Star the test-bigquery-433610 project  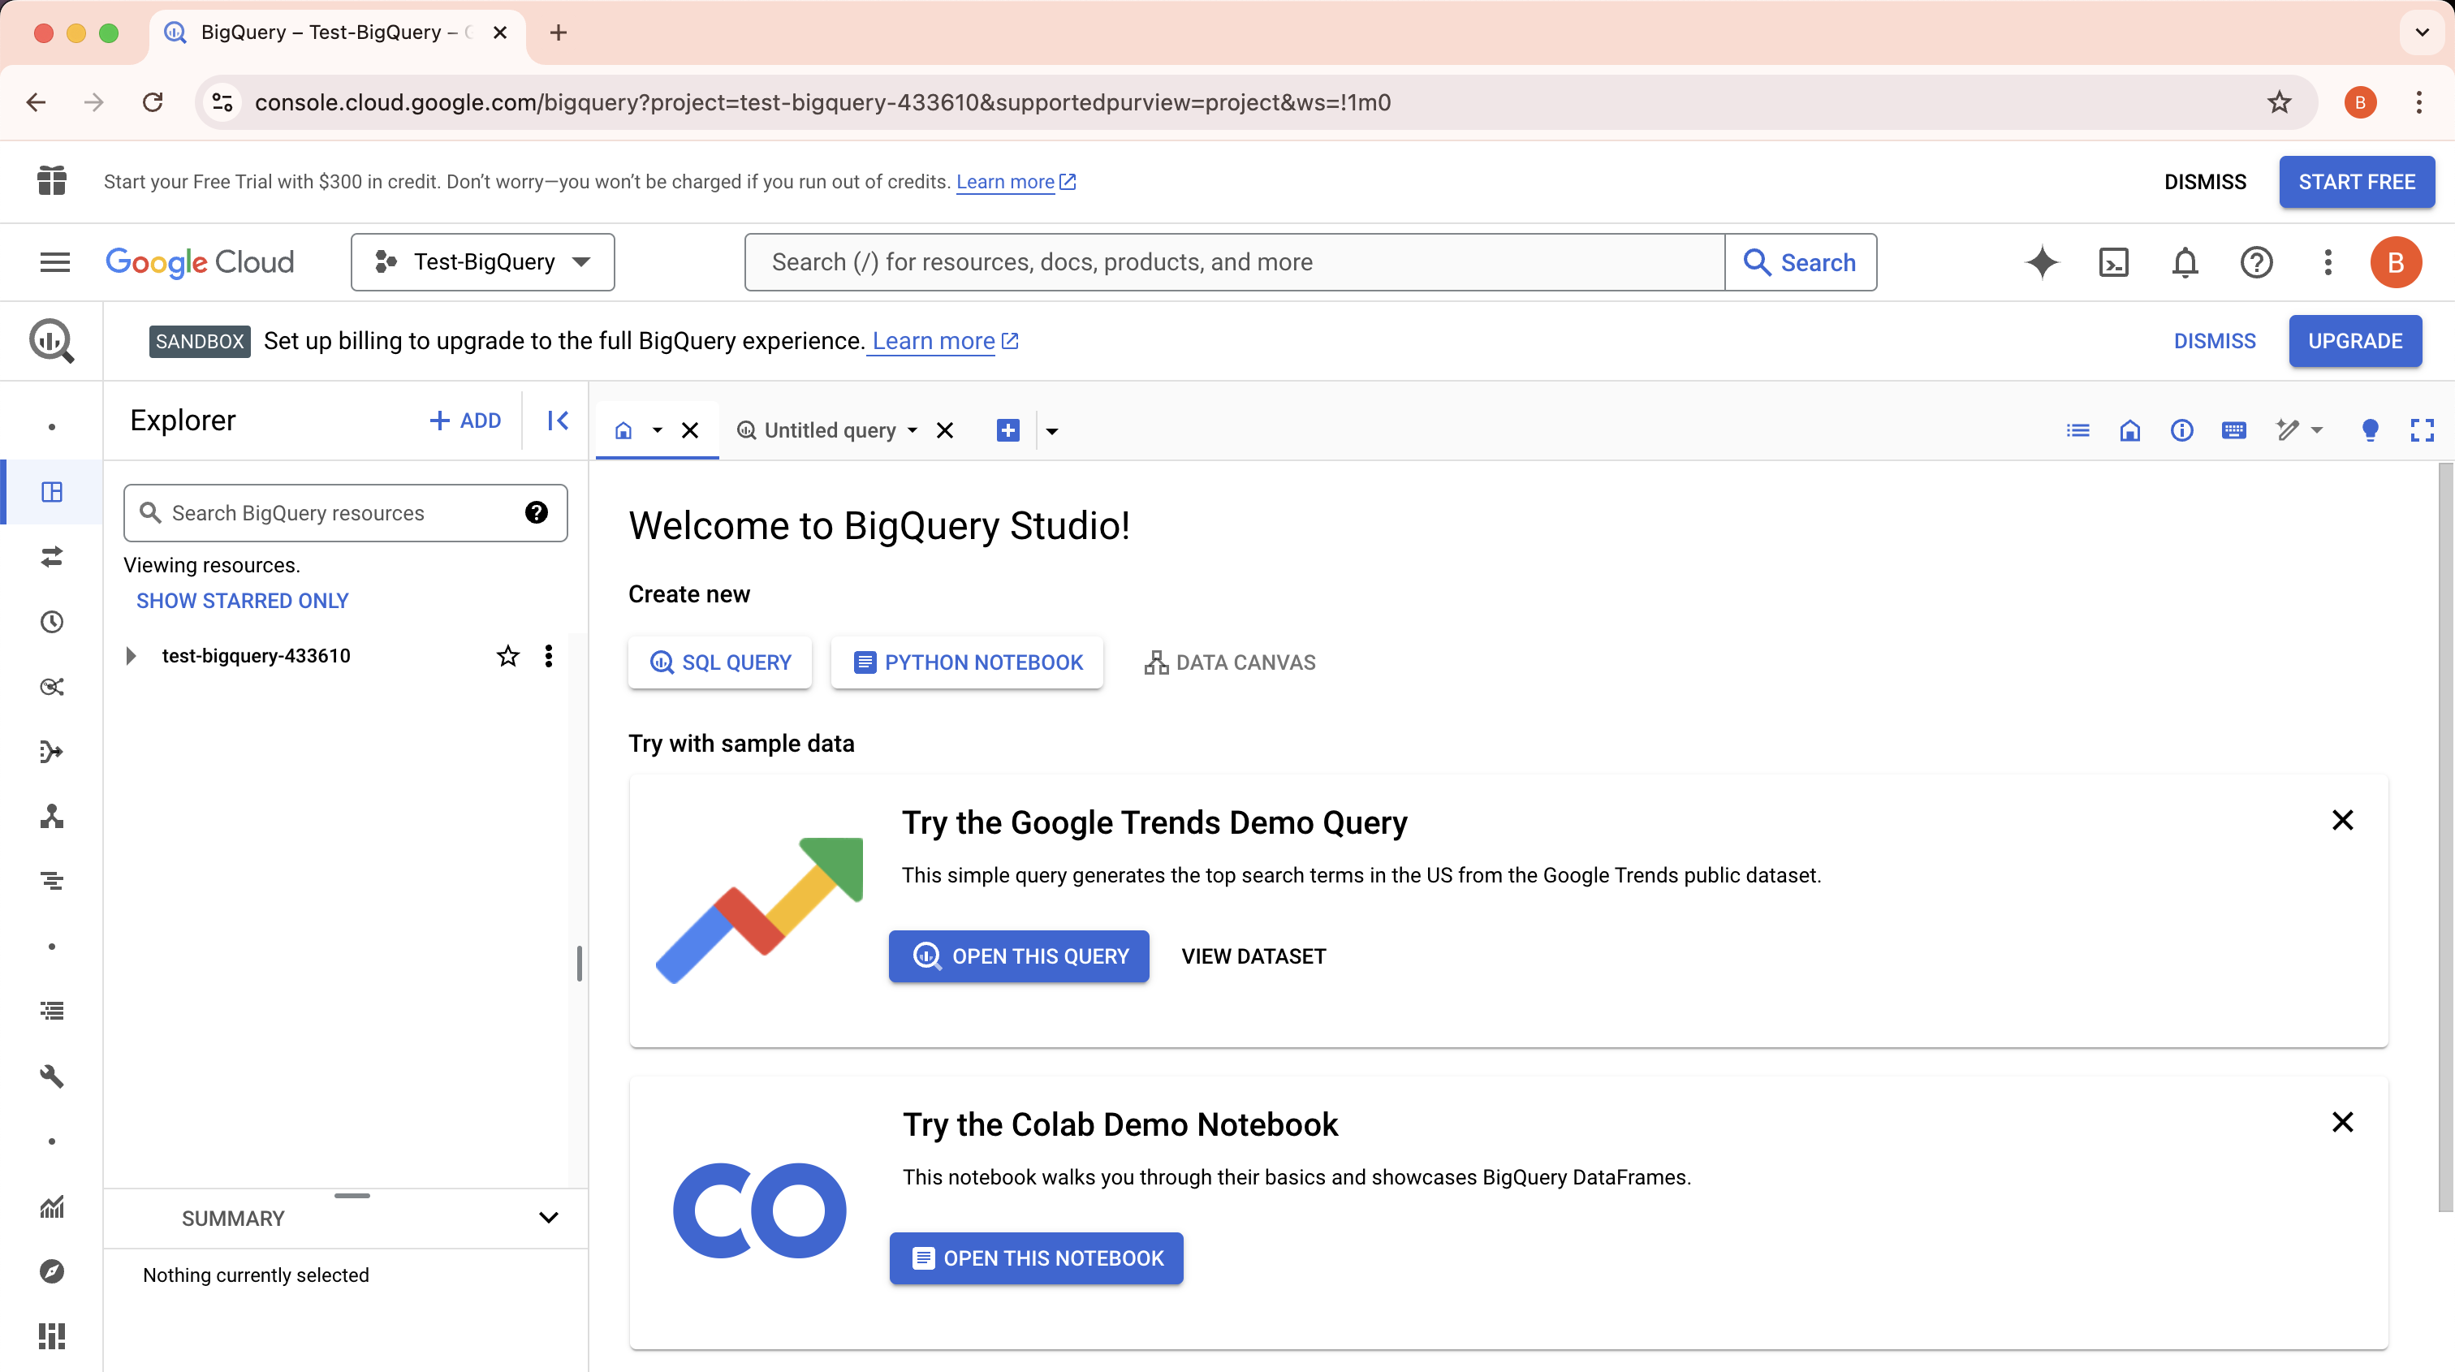coord(508,655)
